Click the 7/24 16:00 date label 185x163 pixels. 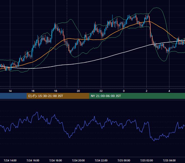tap(33, 160)
